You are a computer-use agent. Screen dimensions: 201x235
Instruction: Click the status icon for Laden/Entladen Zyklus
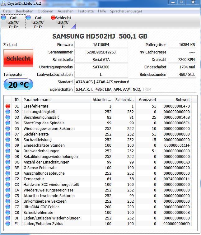coord(8,223)
